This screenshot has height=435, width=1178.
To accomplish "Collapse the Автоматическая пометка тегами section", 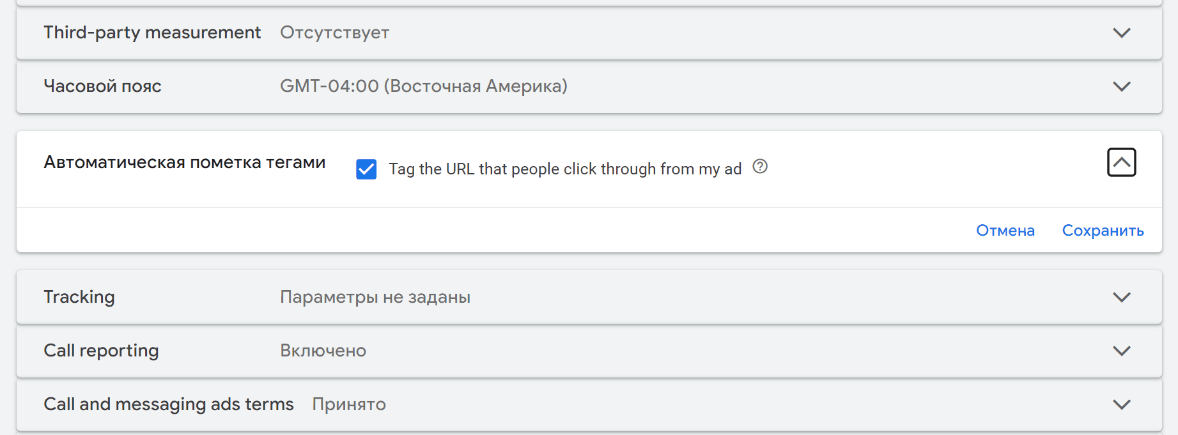I will pyautogui.click(x=1121, y=162).
